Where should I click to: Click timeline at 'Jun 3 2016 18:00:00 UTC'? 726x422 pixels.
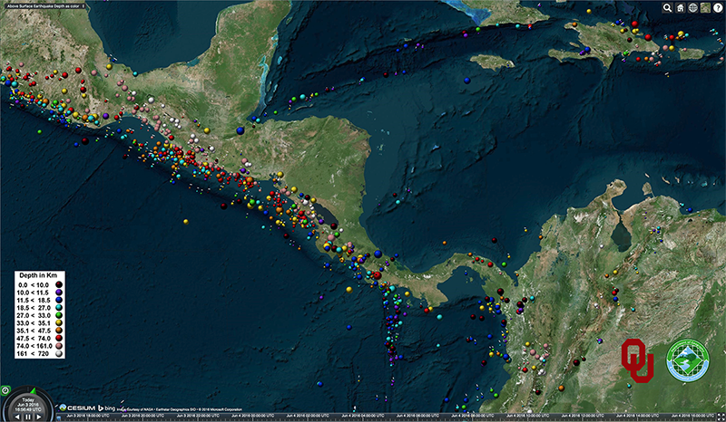pos(87,416)
